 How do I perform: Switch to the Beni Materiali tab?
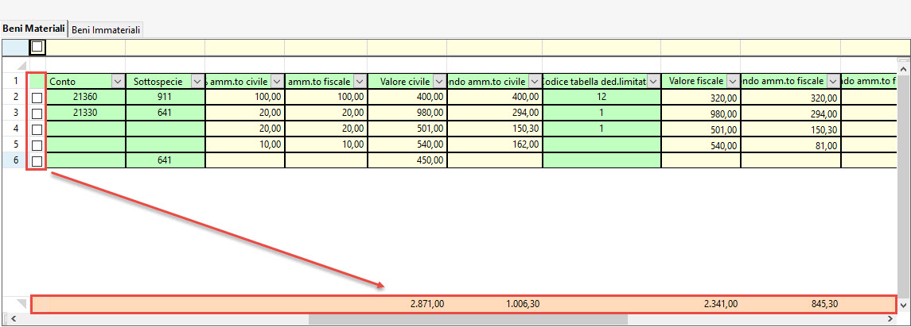34,29
